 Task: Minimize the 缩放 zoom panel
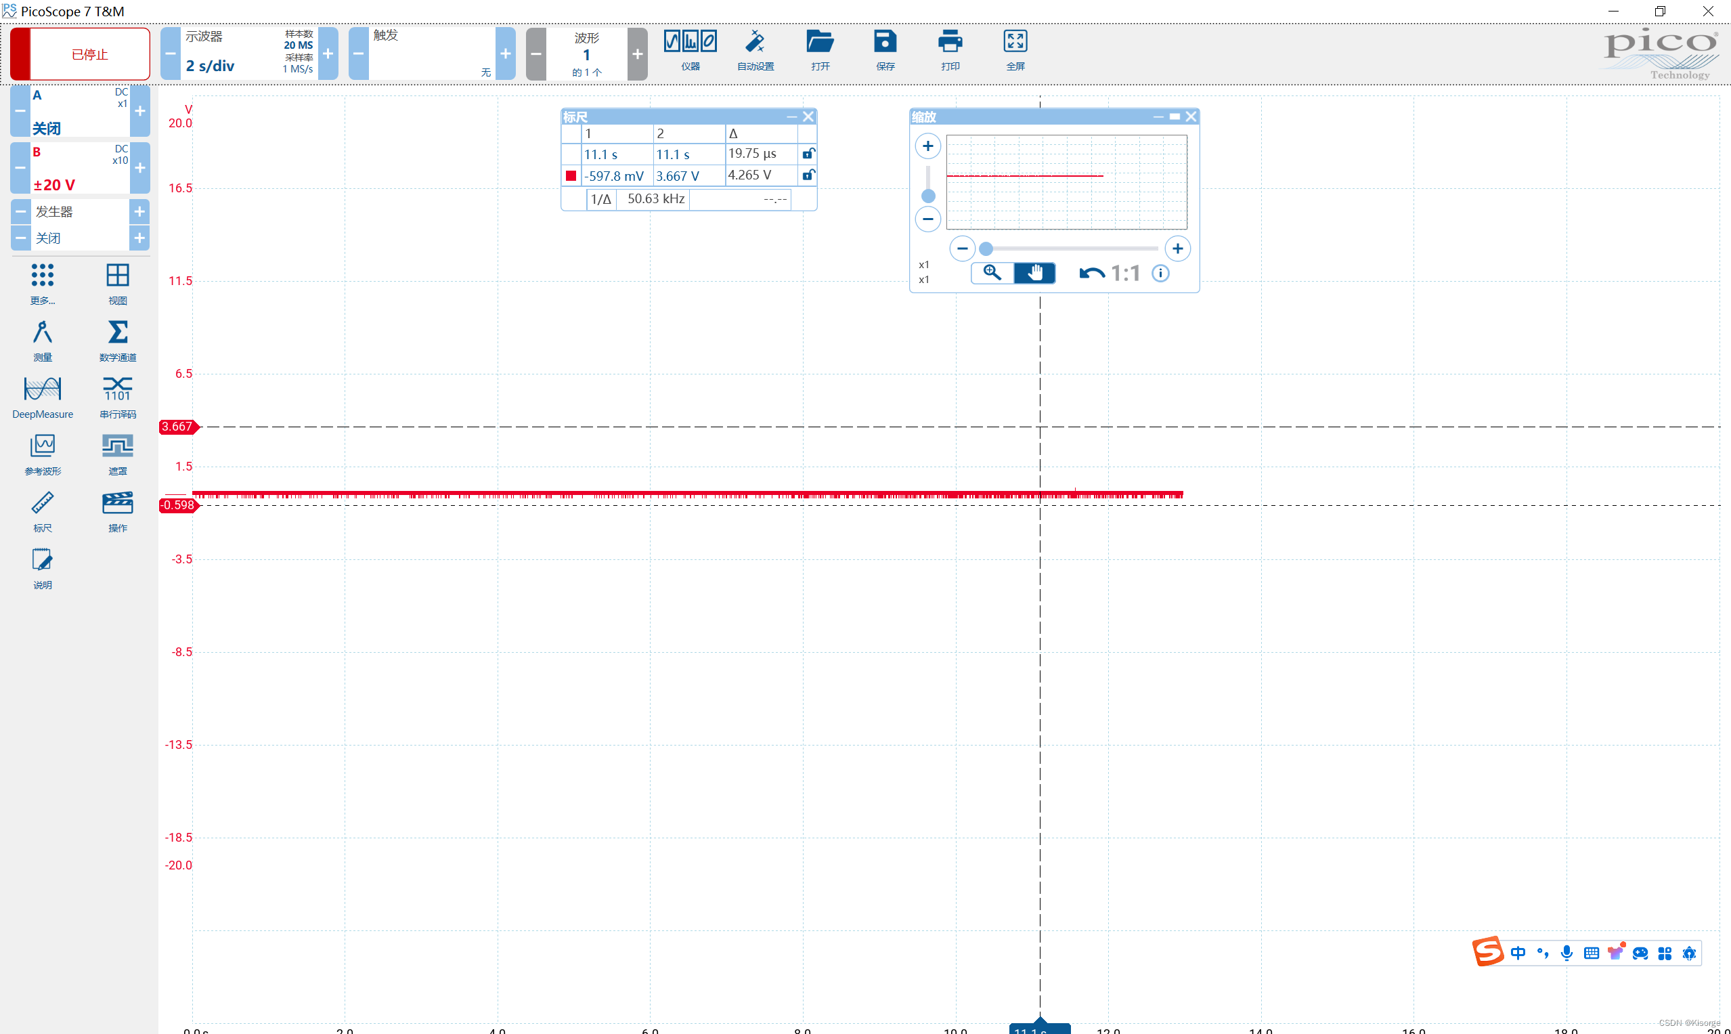1158,116
